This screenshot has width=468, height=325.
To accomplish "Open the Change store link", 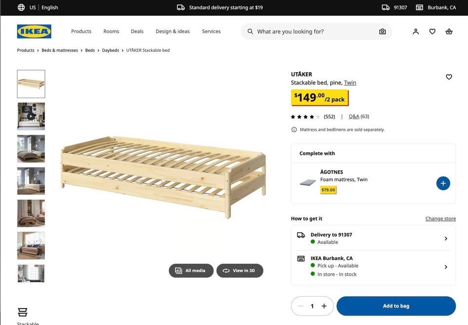I will coord(440,218).
